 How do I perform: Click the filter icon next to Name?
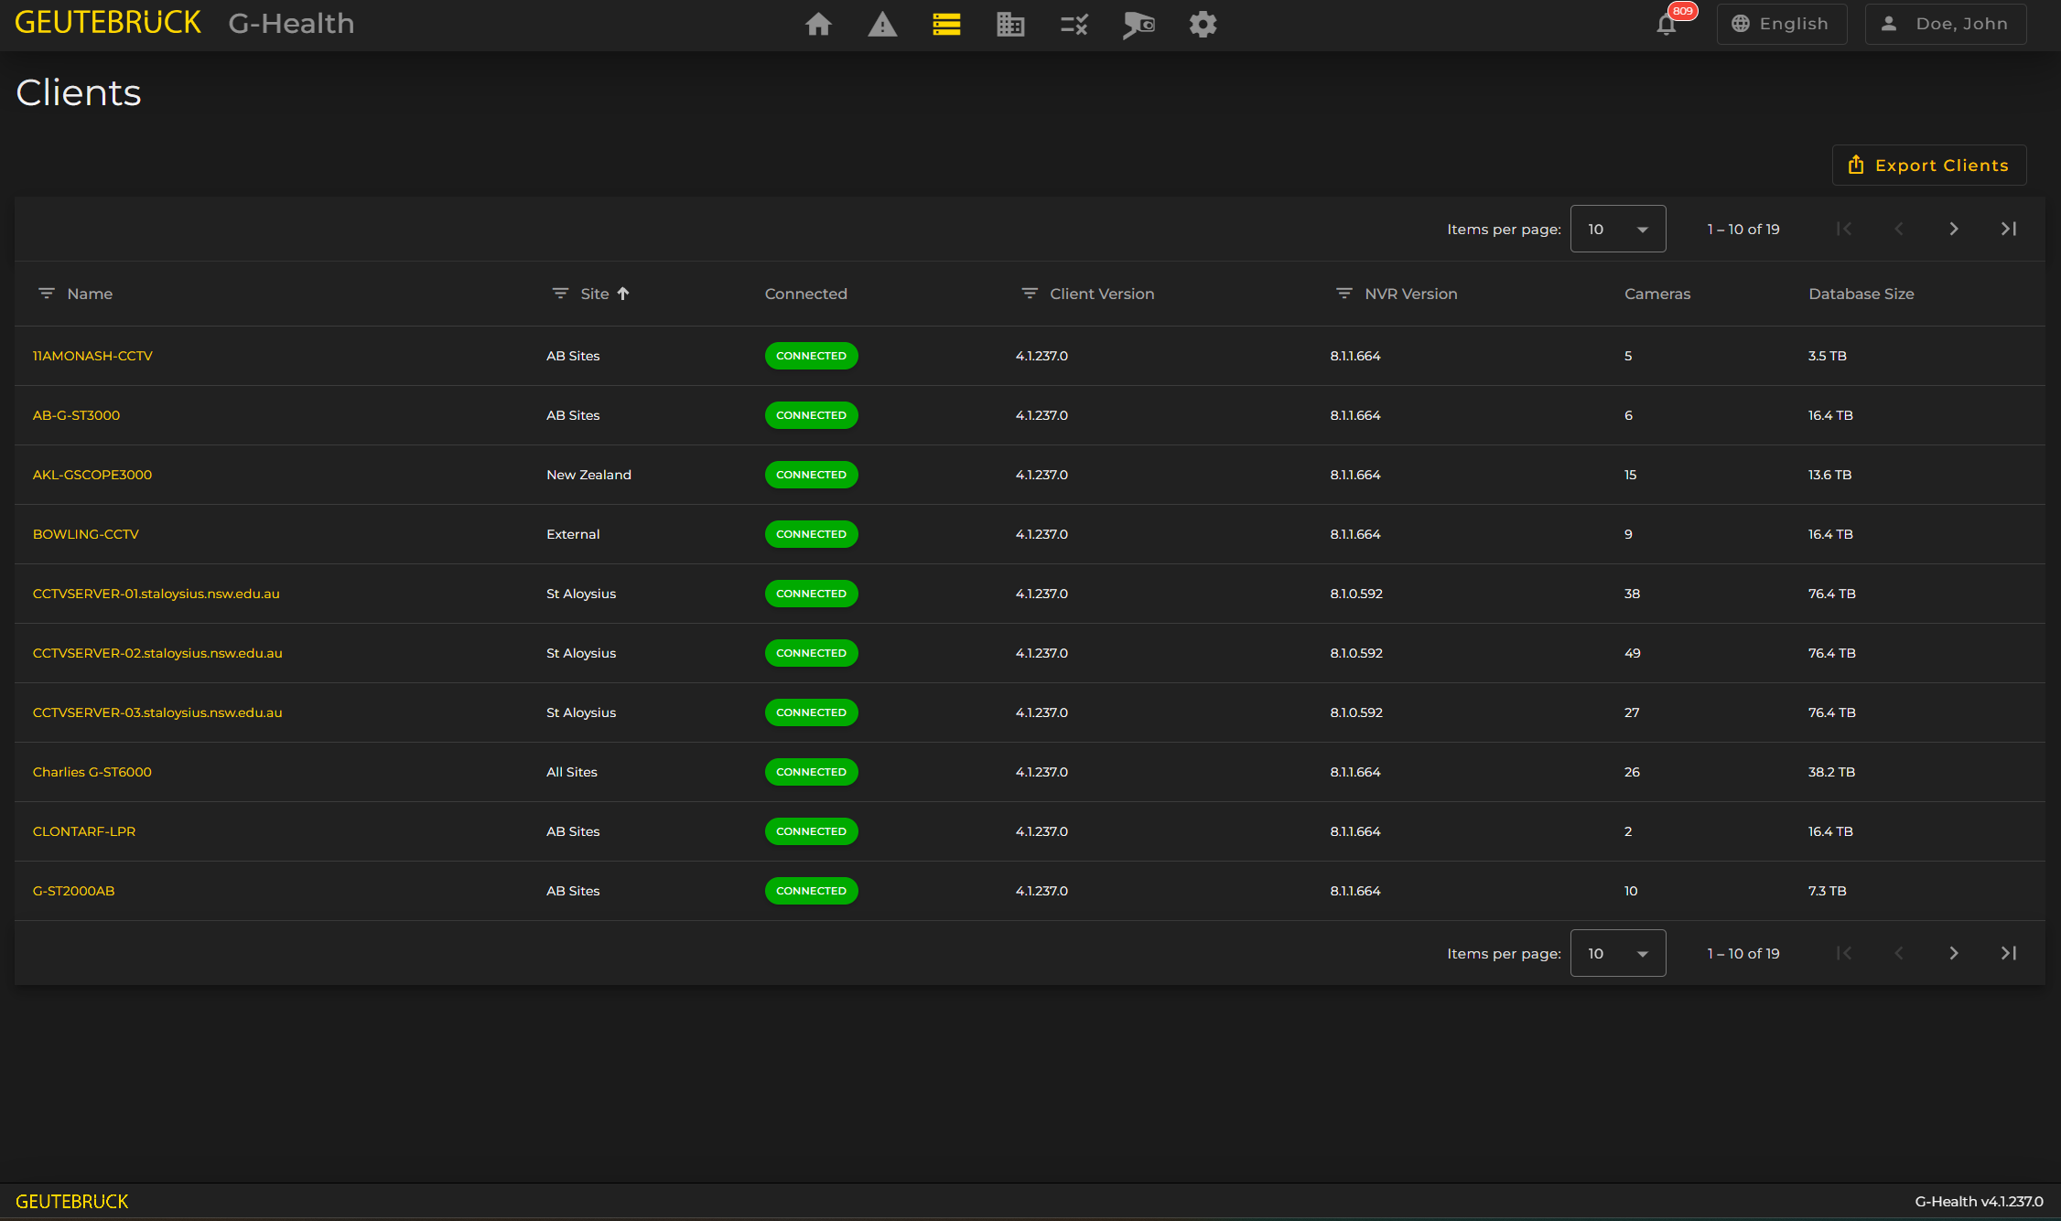[47, 294]
